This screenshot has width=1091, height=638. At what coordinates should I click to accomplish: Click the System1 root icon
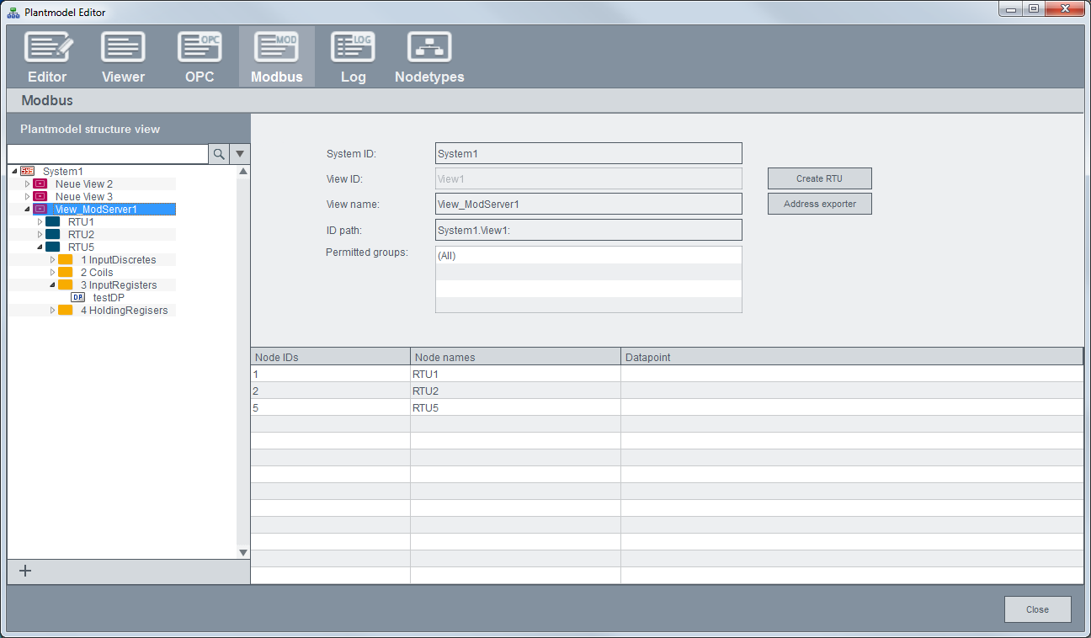pos(28,171)
